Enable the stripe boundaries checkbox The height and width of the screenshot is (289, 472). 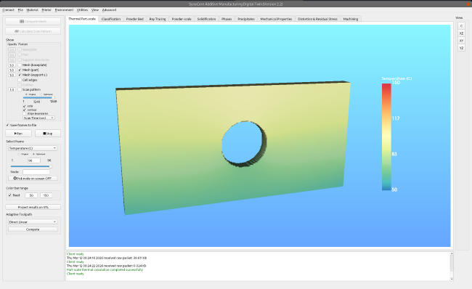(25, 113)
